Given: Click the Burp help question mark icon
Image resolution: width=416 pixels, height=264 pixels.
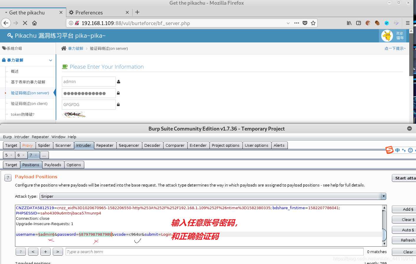Looking at the screenshot, I should tap(8, 178).
